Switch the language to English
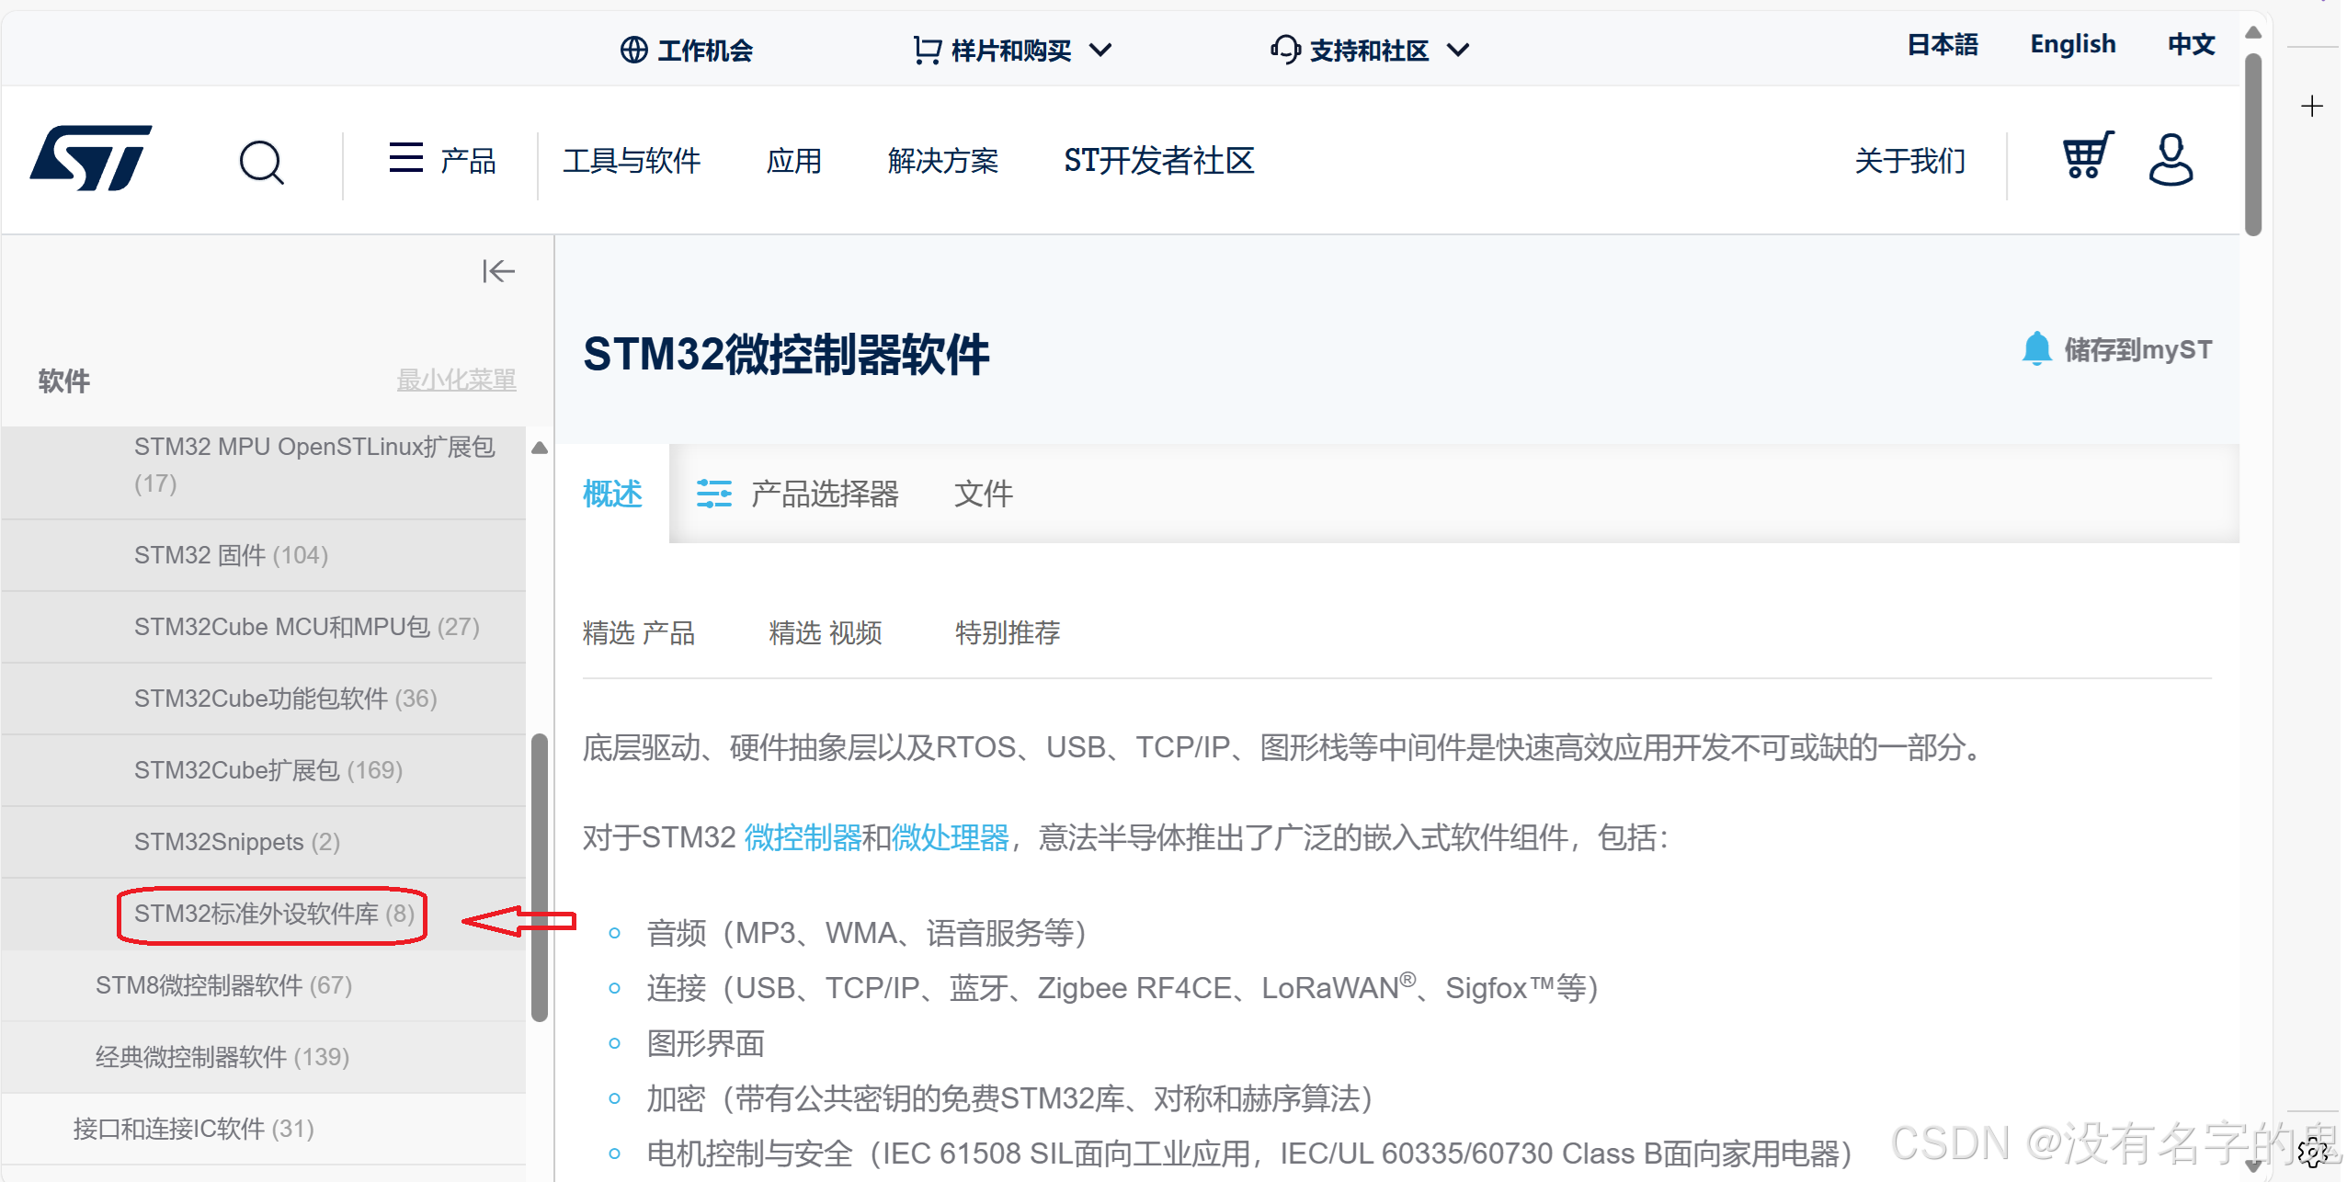The width and height of the screenshot is (2347, 1182). pyautogui.click(x=2072, y=44)
